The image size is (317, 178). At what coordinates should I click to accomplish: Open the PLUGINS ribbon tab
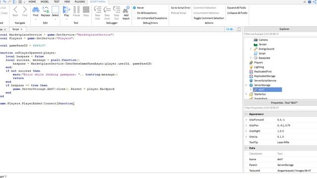click(80, 1)
